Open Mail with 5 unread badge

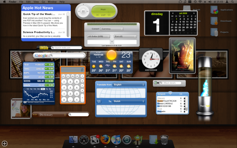(95, 139)
